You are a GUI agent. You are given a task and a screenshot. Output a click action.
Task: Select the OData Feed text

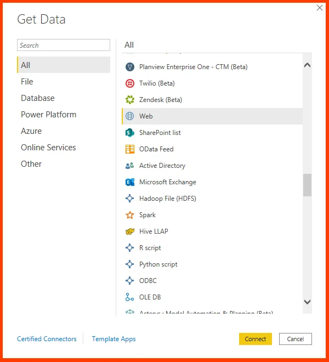click(156, 149)
